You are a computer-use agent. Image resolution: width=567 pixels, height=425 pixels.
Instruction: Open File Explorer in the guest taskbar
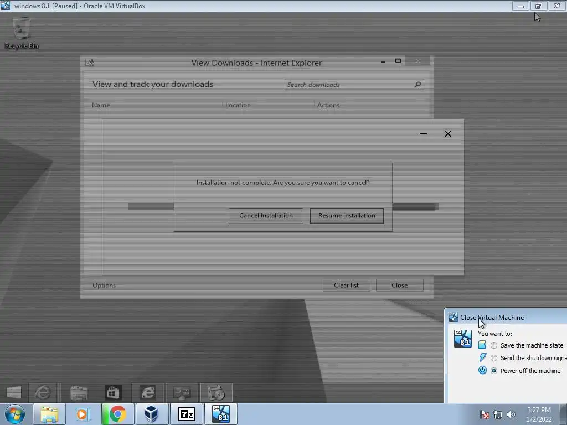coord(79,393)
